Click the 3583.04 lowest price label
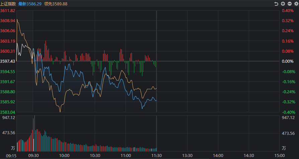 8,112
